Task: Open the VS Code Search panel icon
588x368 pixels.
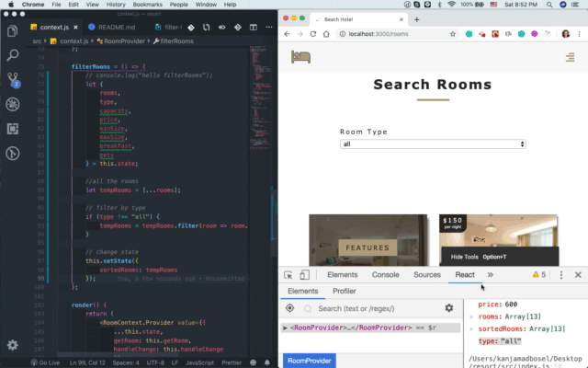Action: [12, 55]
